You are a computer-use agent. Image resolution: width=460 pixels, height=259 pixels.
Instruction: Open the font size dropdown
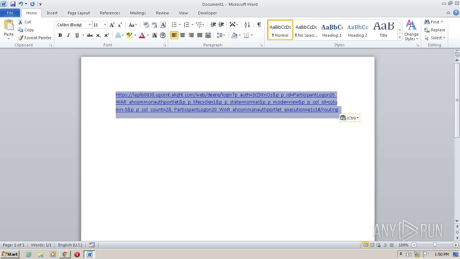(x=105, y=25)
